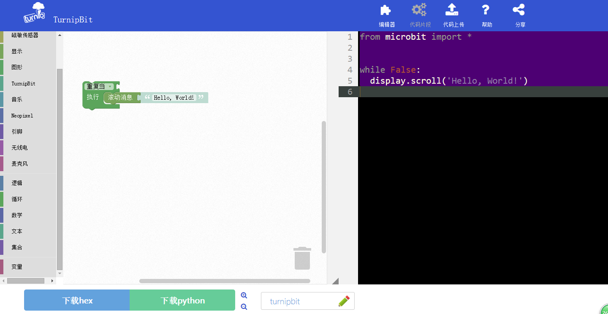Screen dimensions: 608x314
Task: Open the 麦克风 category
Action: (28, 164)
